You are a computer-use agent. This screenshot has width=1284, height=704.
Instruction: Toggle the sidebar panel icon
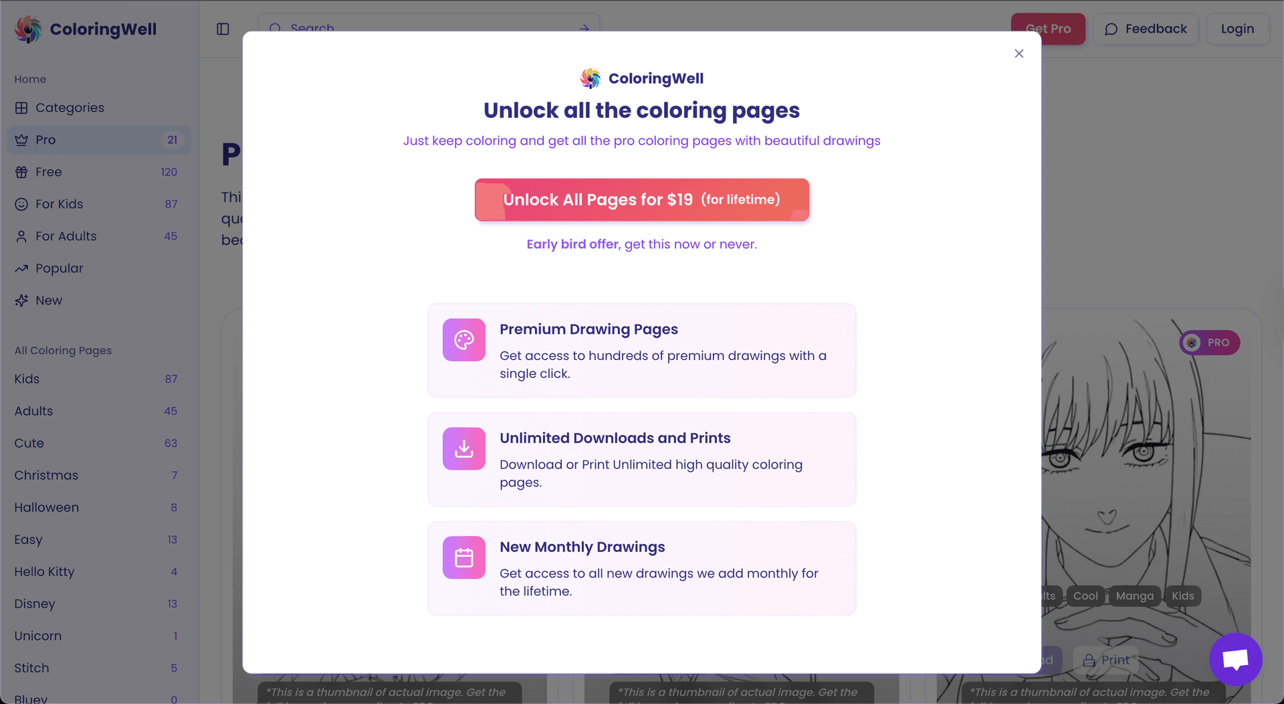(223, 29)
